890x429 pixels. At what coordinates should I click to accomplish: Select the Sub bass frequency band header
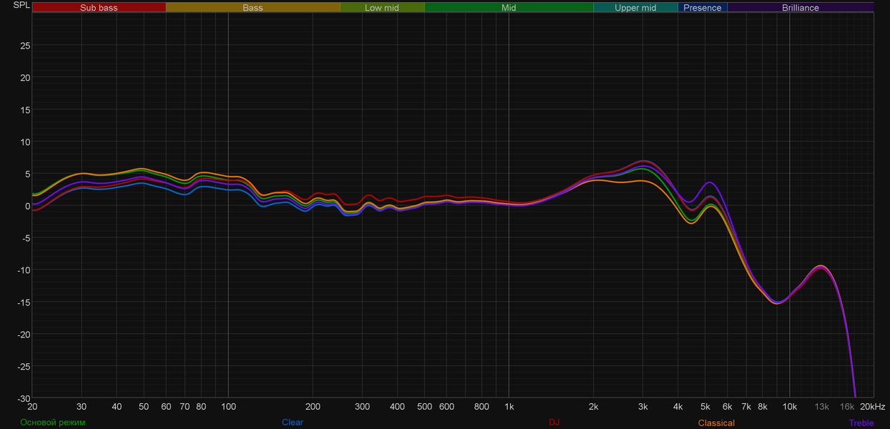pyautogui.click(x=99, y=8)
